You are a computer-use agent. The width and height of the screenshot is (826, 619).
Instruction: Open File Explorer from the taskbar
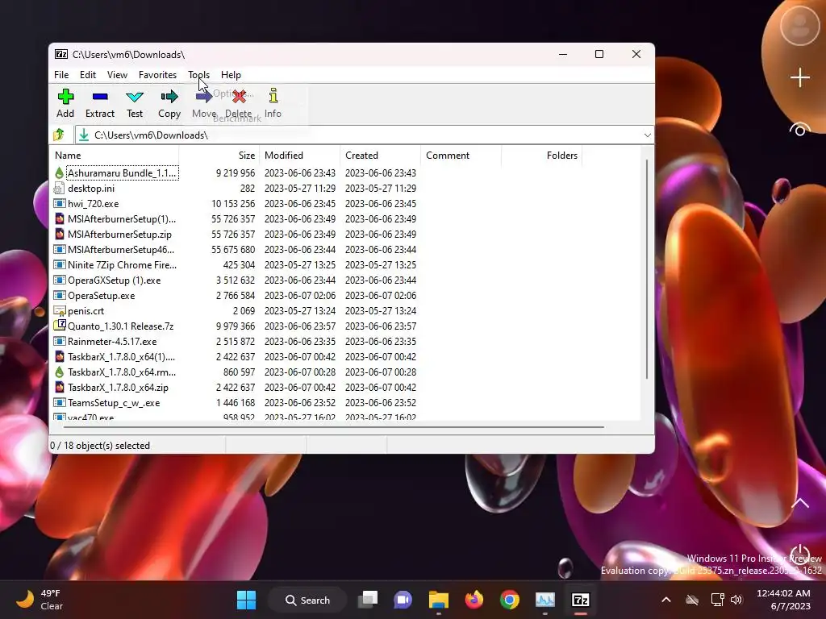tap(438, 600)
